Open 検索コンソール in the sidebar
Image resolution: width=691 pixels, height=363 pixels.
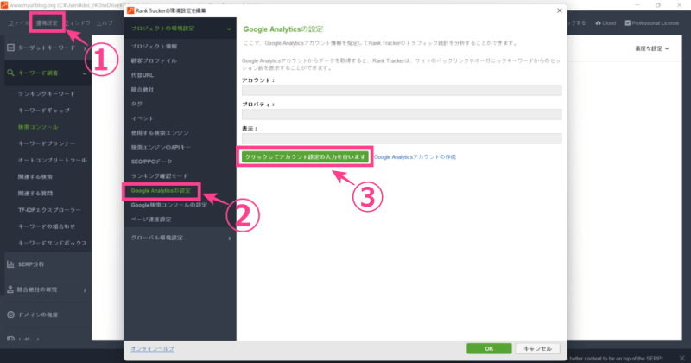pyautogui.click(x=38, y=127)
